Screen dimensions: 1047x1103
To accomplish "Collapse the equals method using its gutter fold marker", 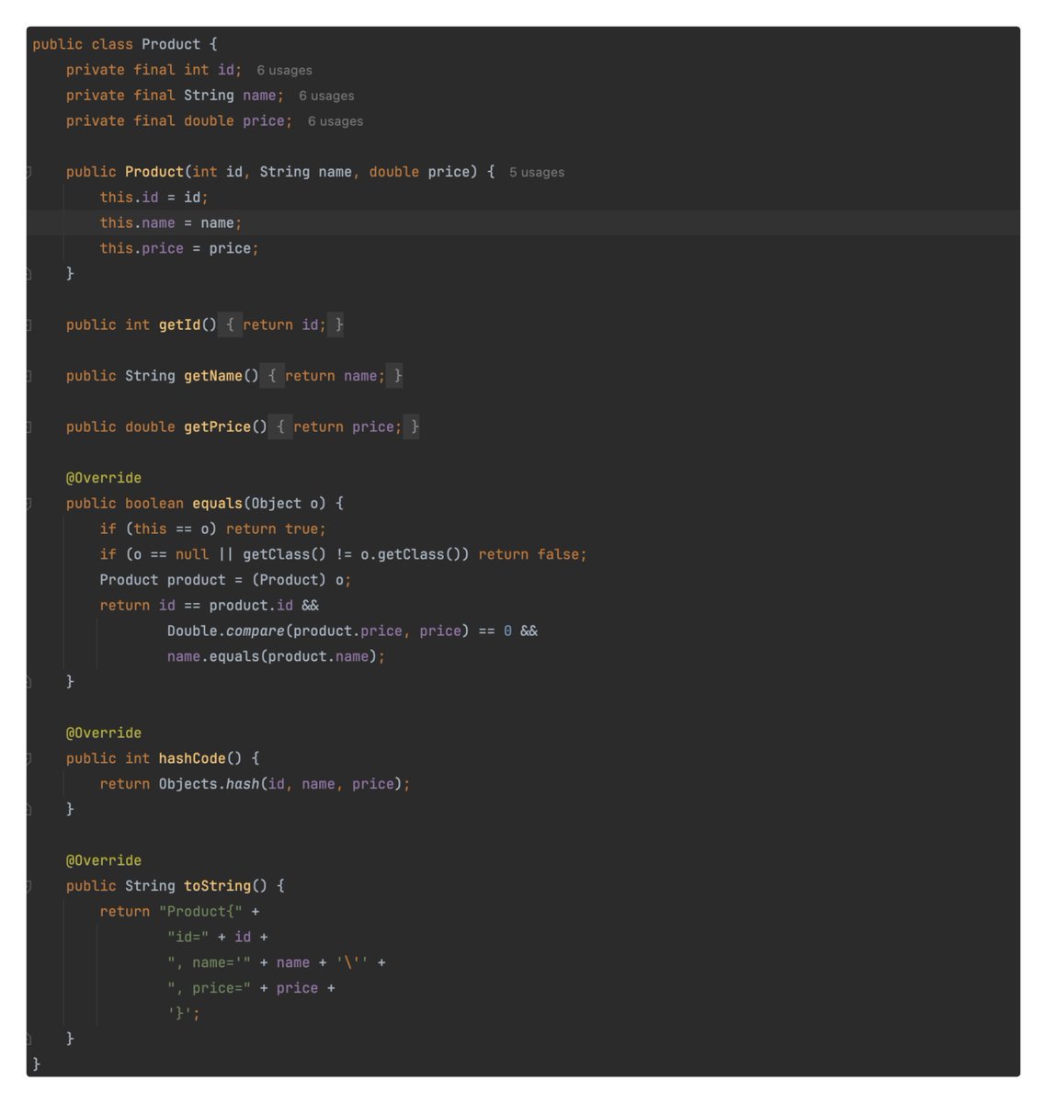I will pyautogui.click(x=28, y=504).
